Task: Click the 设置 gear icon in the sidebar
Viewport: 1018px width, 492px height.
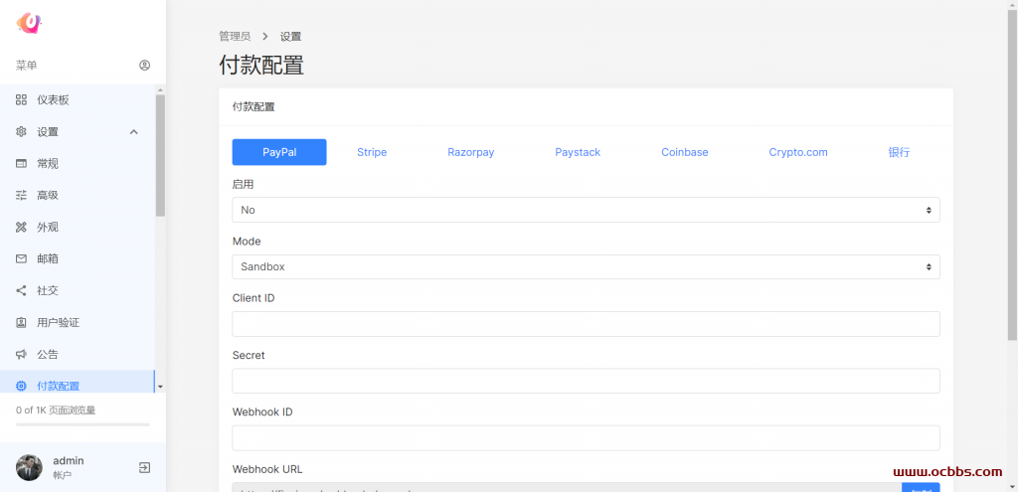Action: [21, 132]
